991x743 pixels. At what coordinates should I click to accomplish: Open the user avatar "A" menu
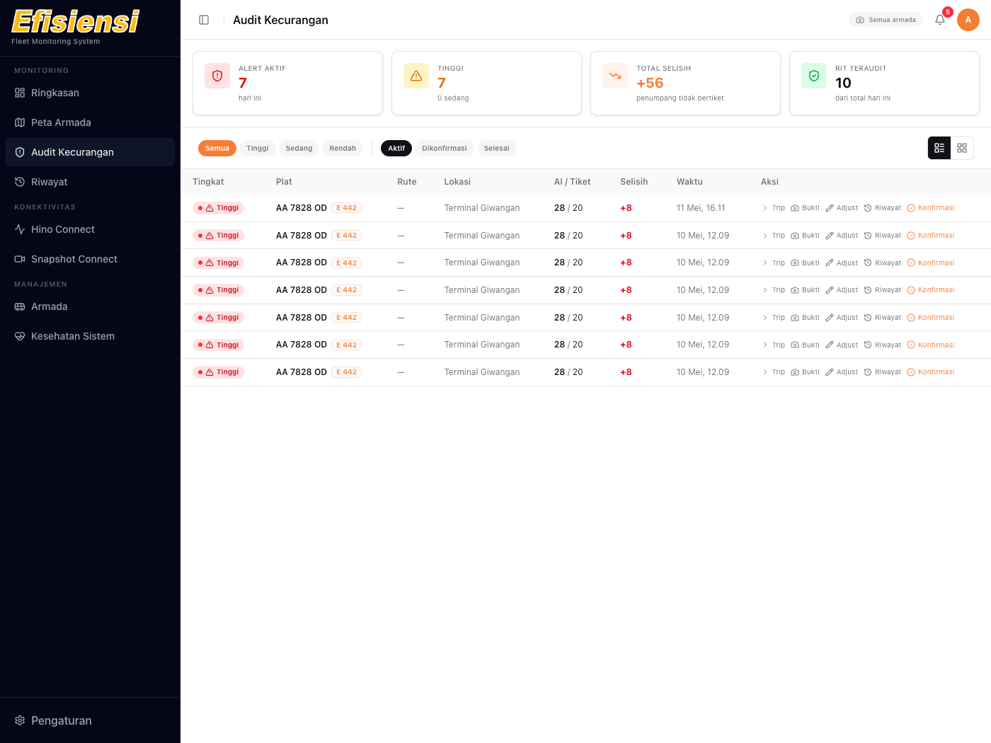point(968,20)
